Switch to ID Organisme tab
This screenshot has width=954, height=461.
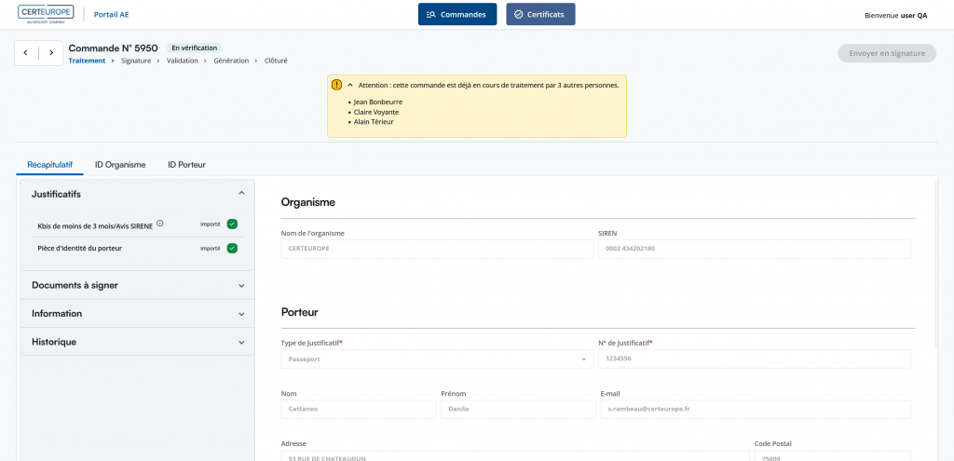point(120,165)
